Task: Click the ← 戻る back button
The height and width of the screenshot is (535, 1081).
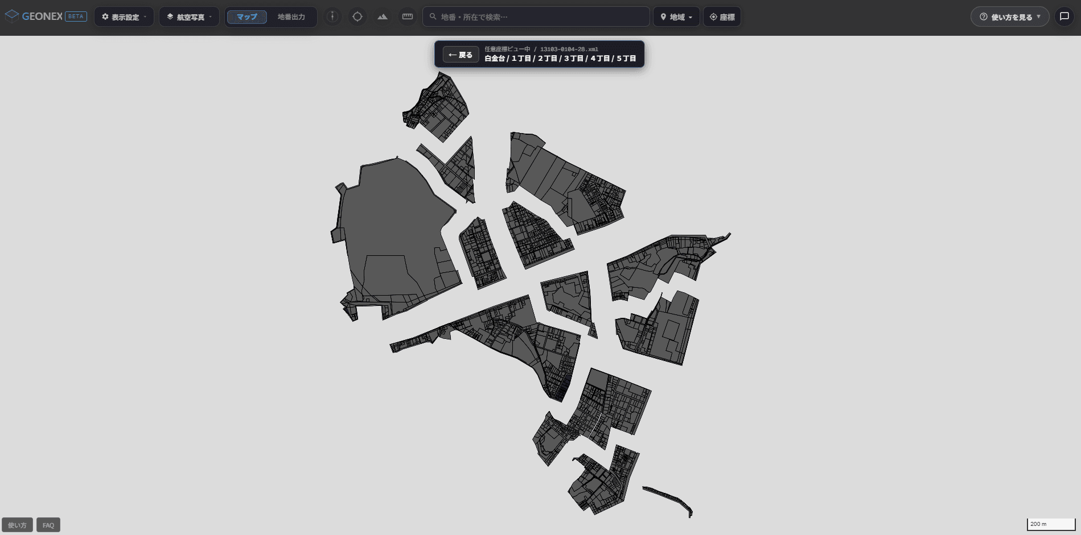Action: tap(461, 55)
